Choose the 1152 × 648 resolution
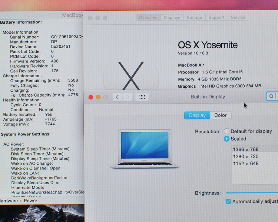The width and height of the screenshot is (278, 222). click(x=255, y=164)
